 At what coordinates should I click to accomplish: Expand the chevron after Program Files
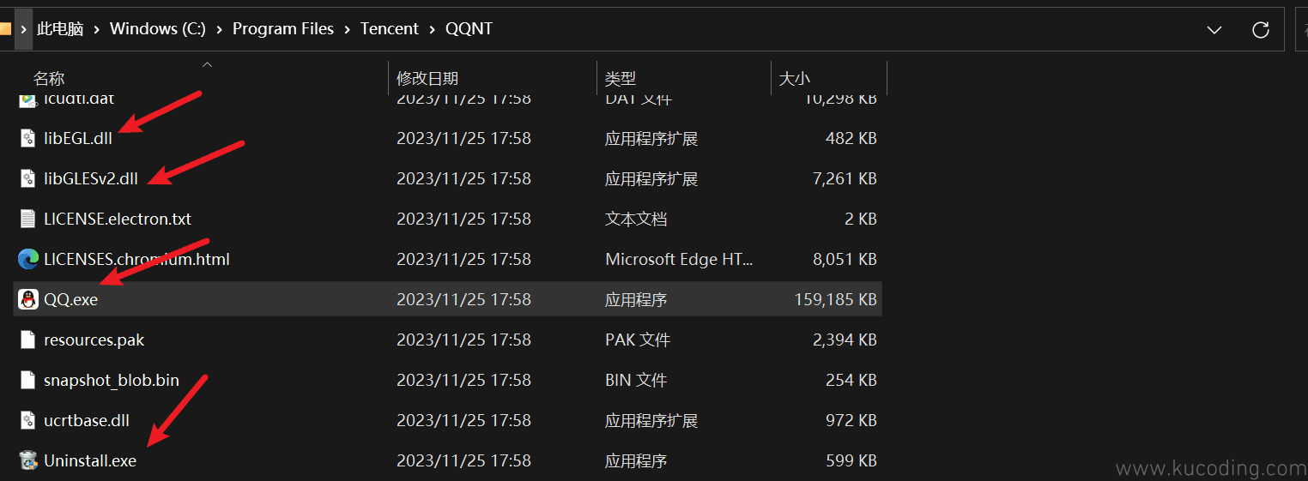[347, 29]
